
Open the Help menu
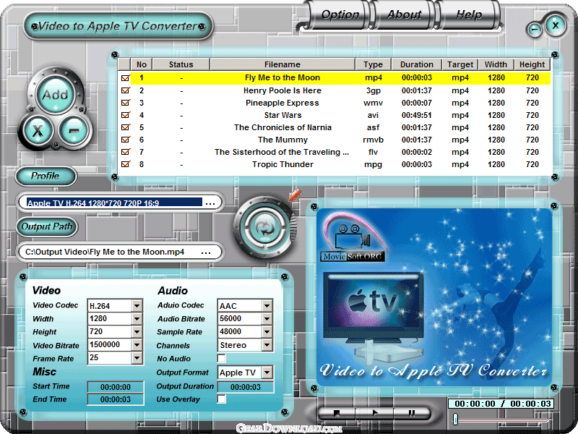point(469,14)
